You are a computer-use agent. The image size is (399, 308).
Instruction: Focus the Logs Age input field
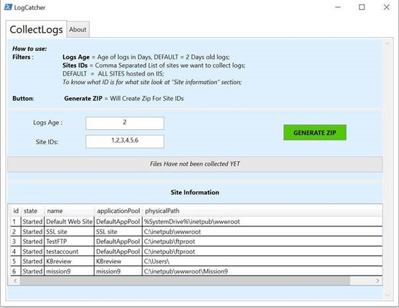(x=124, y=123)
